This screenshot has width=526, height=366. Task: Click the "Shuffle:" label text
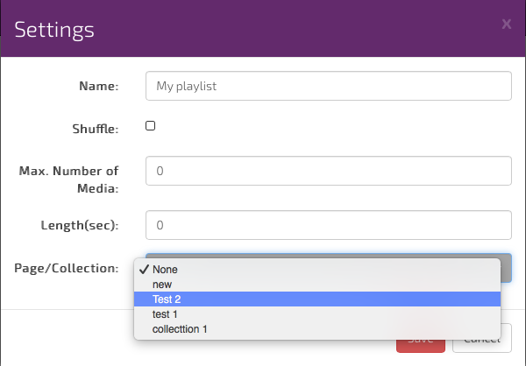[95, 130]
